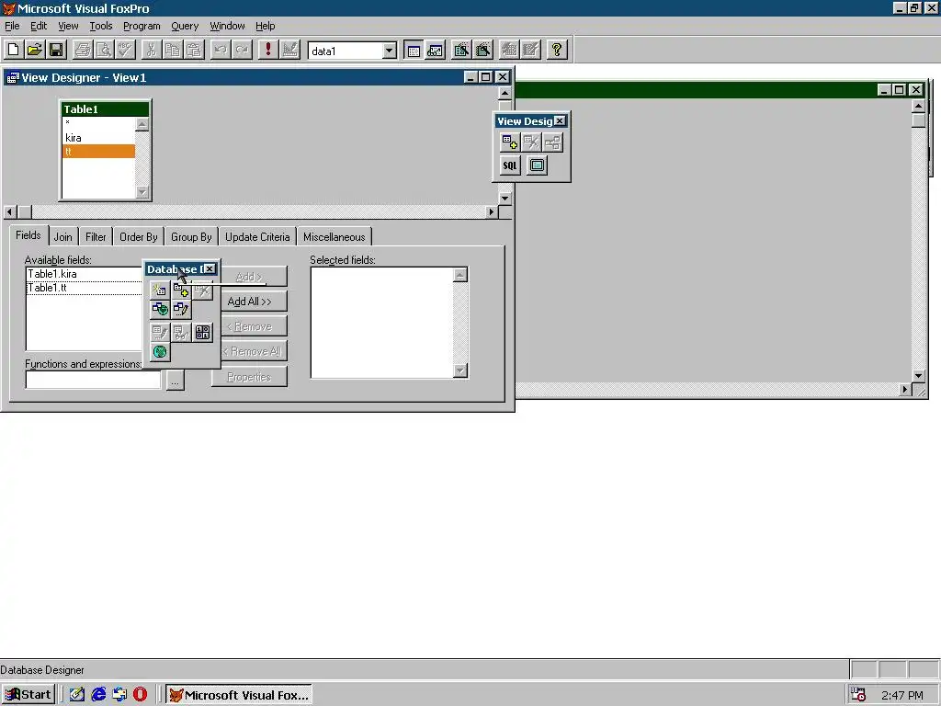The height and width of the screenshot is (706, 941).
Task: Maximize table view icon in View Designer toolbar
Action: (x=537, y=165)
